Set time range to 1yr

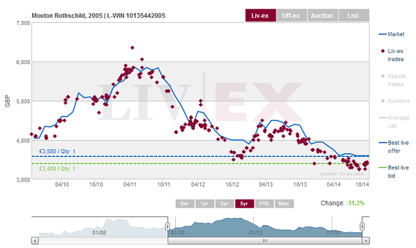tap(205, 204)
